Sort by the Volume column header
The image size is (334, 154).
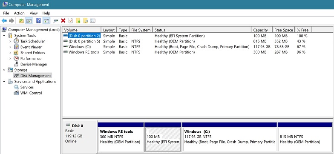82,30
